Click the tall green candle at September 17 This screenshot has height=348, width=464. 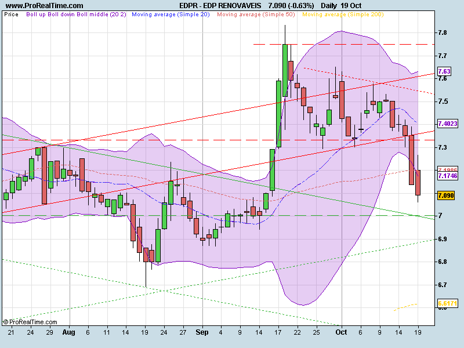278,114
